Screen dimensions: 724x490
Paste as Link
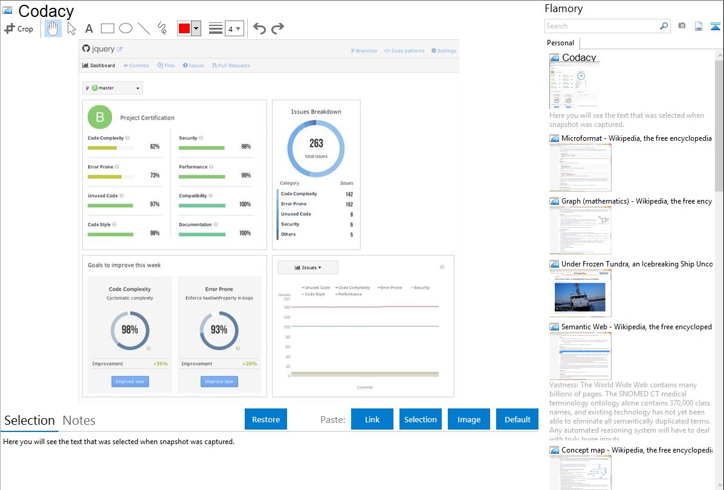click(372, 419)
